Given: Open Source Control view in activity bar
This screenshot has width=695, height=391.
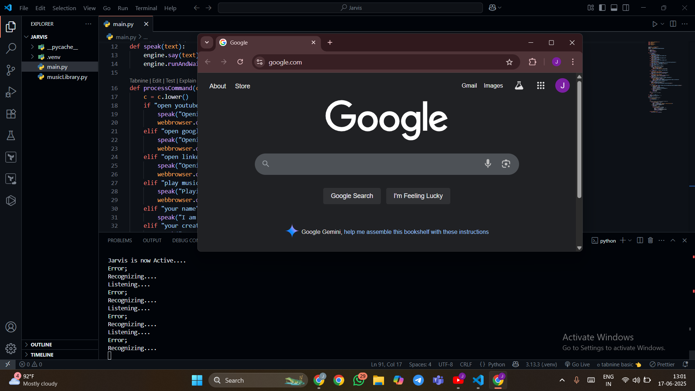Looking at the screenshot, I should pos(11,70).
